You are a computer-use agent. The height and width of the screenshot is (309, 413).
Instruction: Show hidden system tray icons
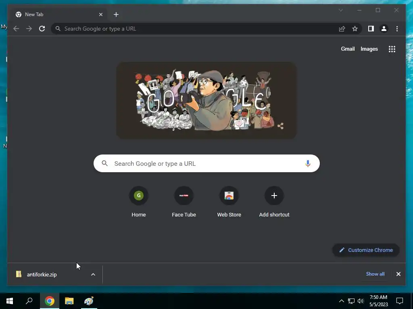(341, 301)
